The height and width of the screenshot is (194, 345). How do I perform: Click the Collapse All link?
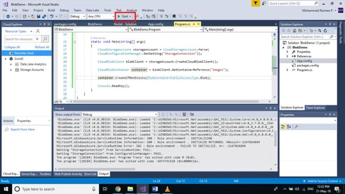click(x=12, y=47)
